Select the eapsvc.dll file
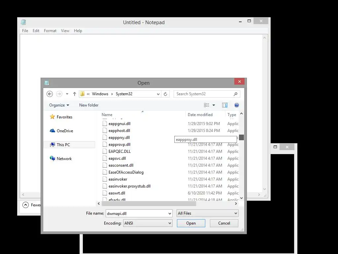 (x=117, y=158)
